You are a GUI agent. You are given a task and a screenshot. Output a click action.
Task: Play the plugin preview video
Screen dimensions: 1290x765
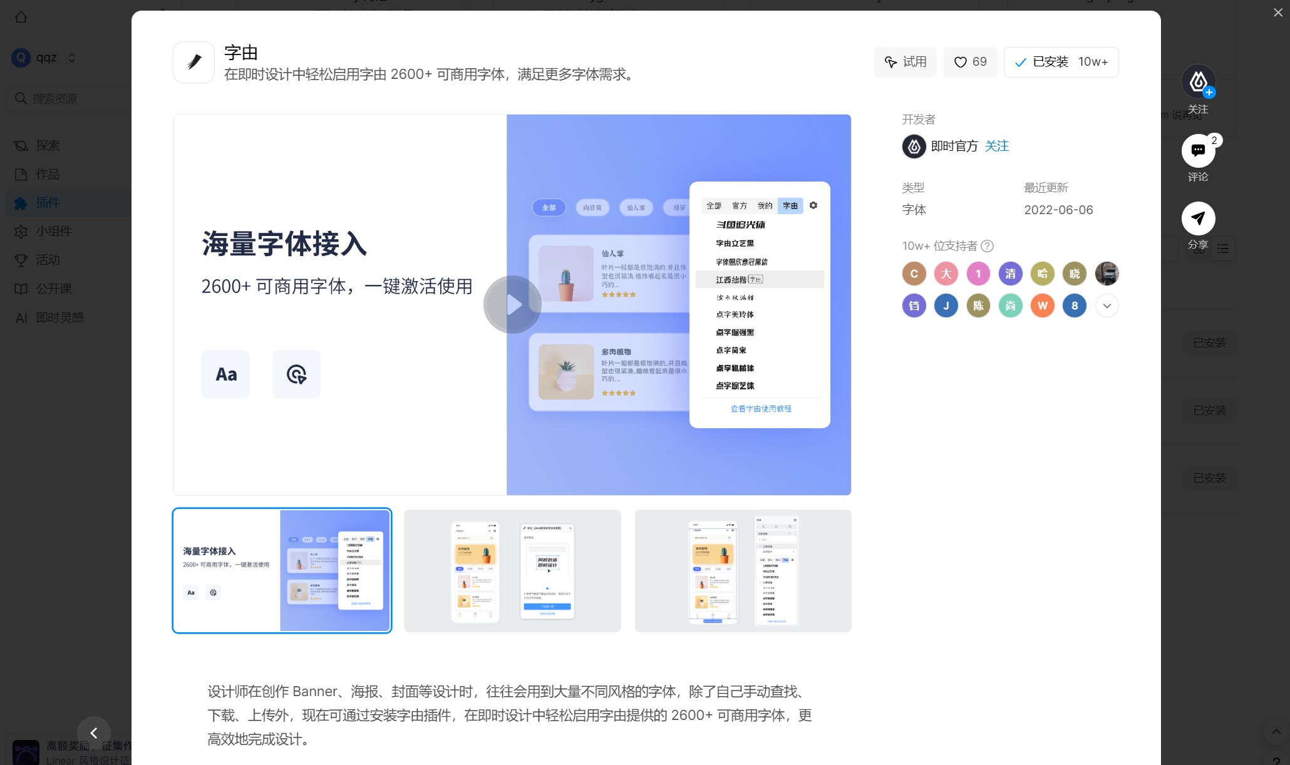pyautogui.click(x=512, y=305)
